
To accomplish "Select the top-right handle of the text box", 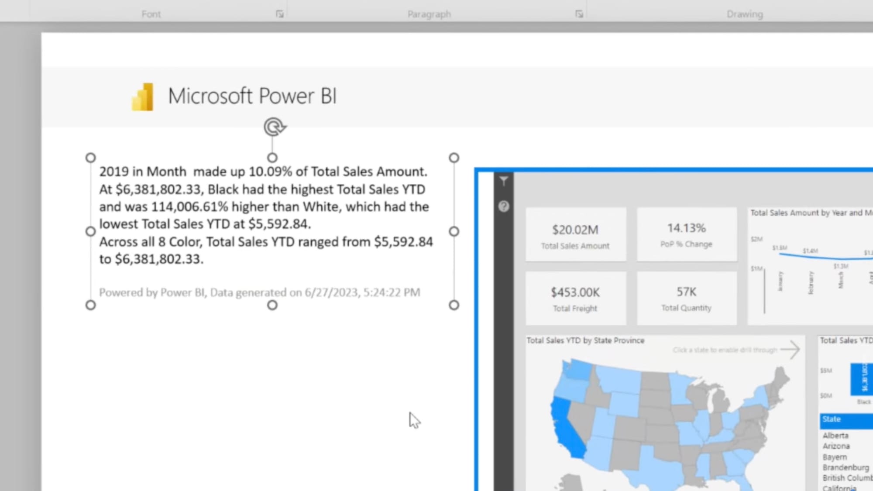I will click(454, 158).
